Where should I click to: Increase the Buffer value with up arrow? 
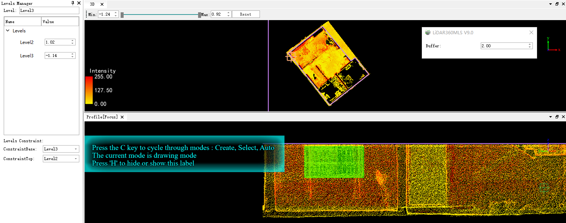pos(530,44)
